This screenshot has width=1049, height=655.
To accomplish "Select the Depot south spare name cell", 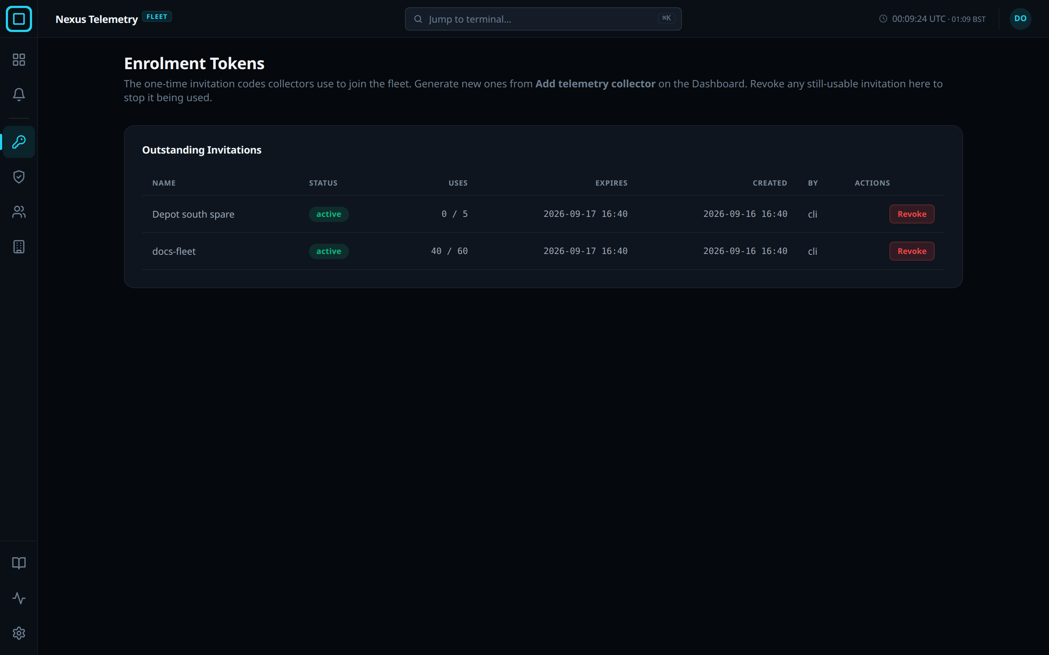I will (x=193, y=214).
